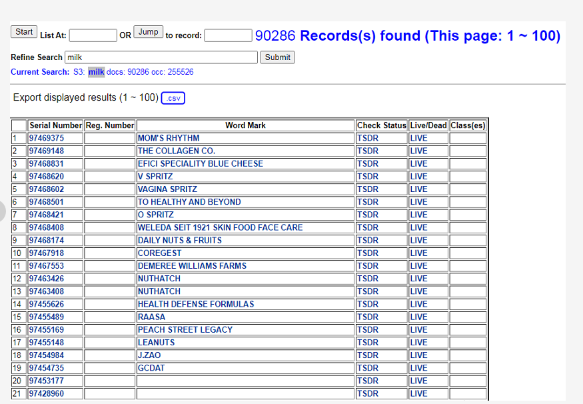583x404 pixels.
Task: Click the 'Live/Dead' column header
Action: click(428, 125)
